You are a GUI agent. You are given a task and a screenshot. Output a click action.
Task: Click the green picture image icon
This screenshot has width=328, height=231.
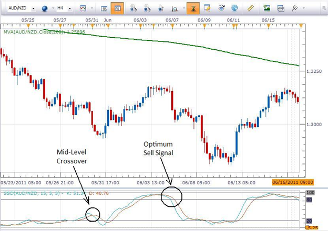266,8
